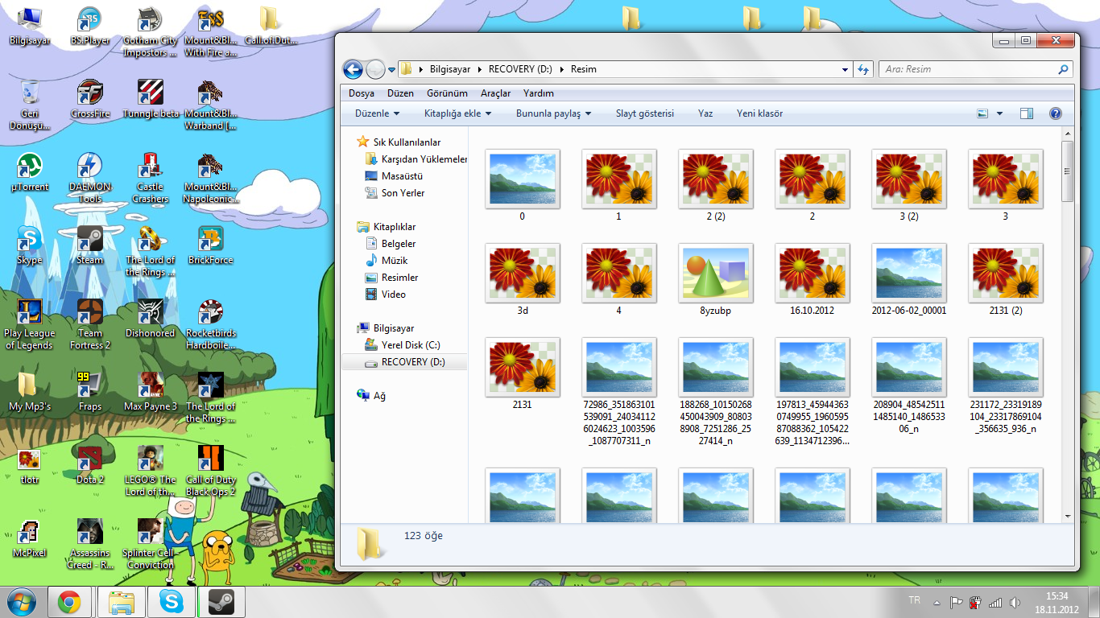This screenshot has width=1100, height=618.
Task: Open the Tunngle beta shortcut
Action: point(151,100)
